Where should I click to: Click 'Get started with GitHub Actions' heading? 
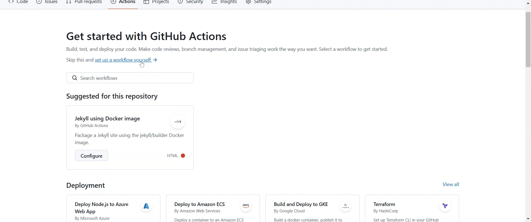(146, 36)
